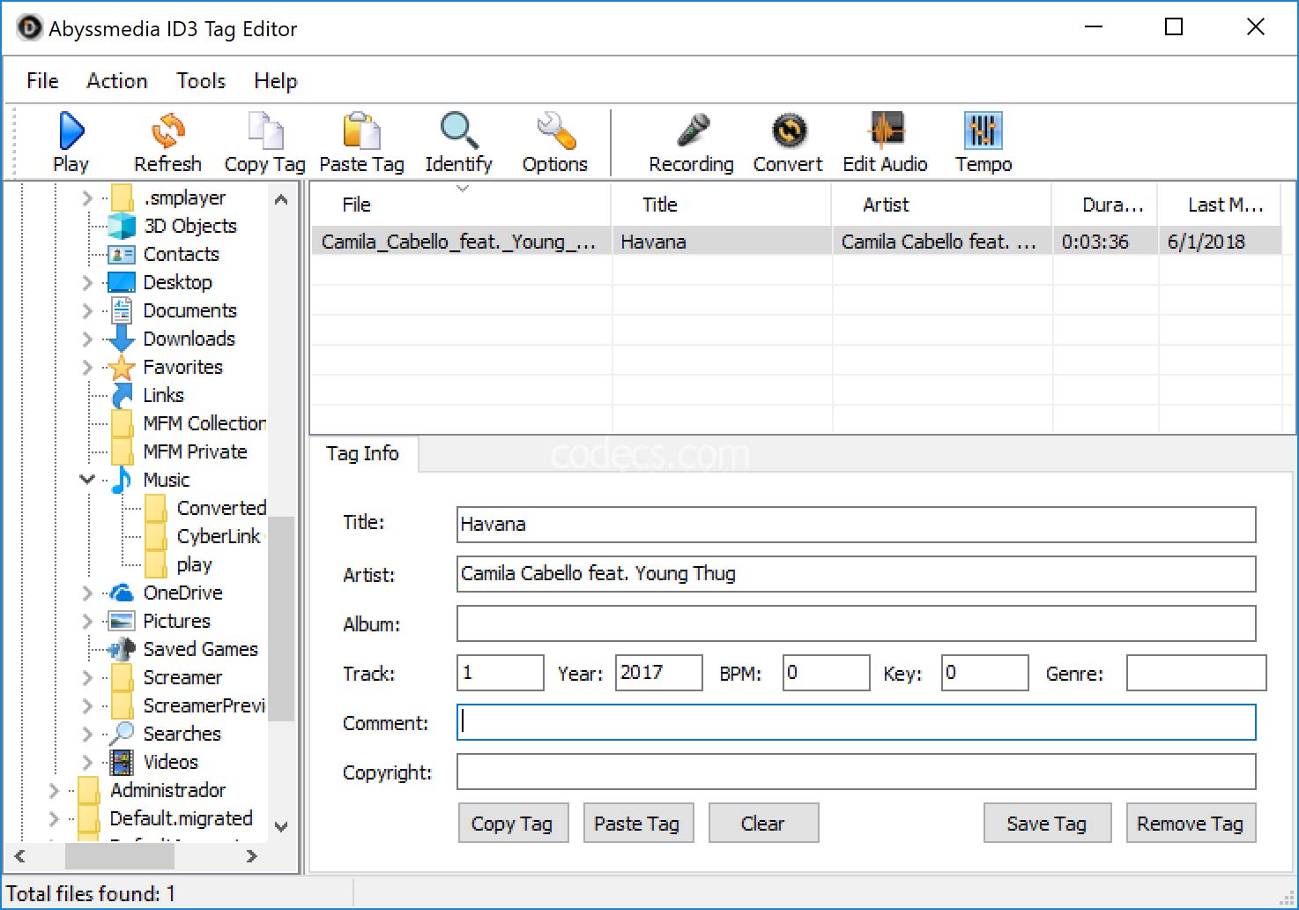Select the Links folder icon
The width and height of the screenshot is (1299, 910).
[x=122, y=395]
